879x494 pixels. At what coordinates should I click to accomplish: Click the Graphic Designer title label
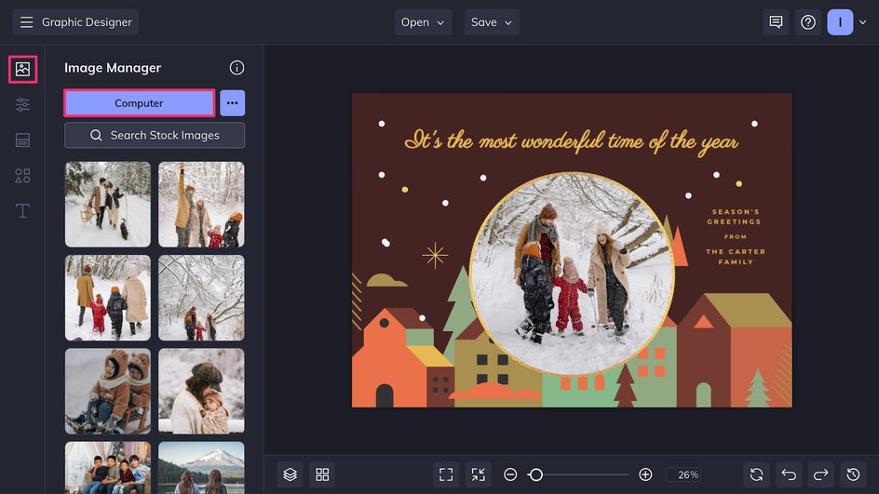click(x=87, y=22)
